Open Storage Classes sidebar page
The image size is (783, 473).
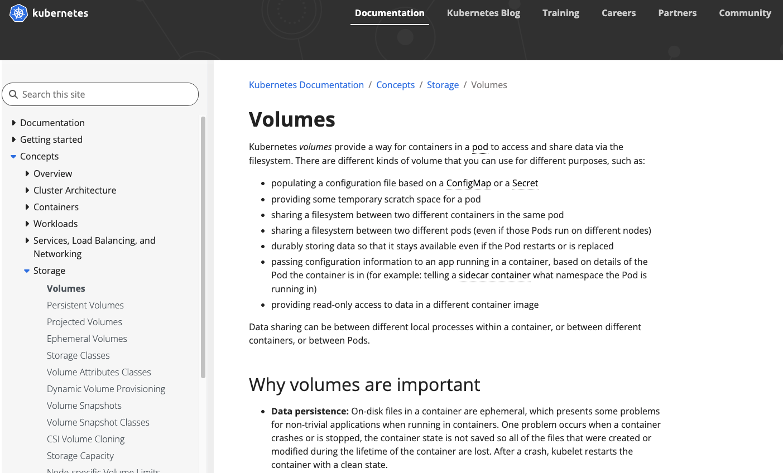tap(78, 355)
